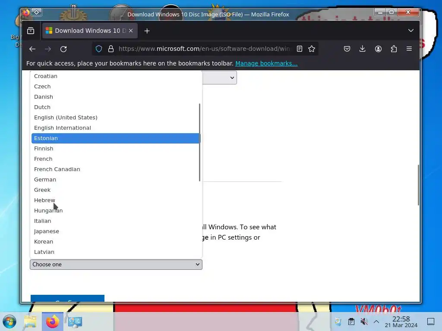Select the highlighted Estonian option
The image size is (442, 331).
[x=116, y=138]
